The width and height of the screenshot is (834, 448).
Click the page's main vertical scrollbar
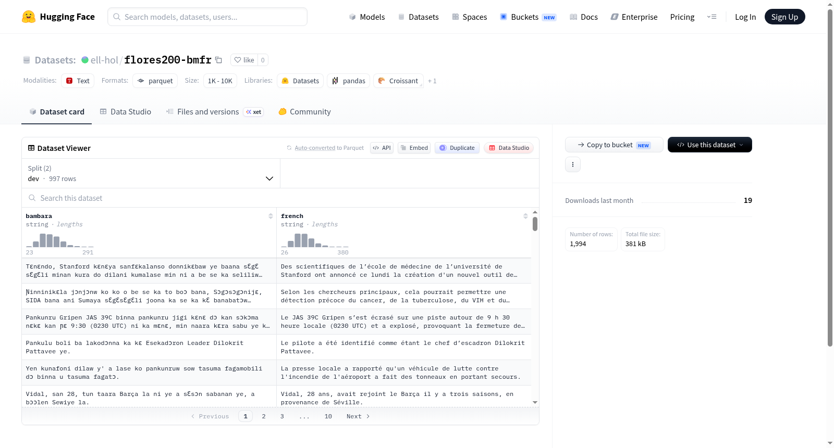830,178
